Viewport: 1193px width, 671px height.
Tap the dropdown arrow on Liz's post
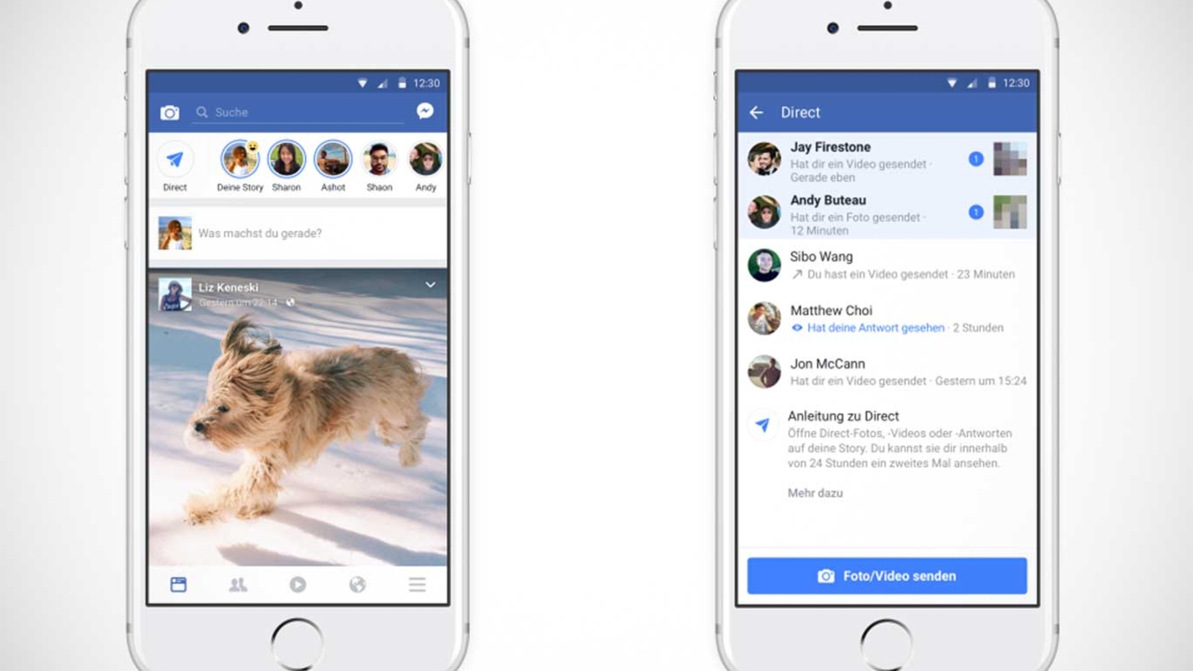click(x=430, y=285)
